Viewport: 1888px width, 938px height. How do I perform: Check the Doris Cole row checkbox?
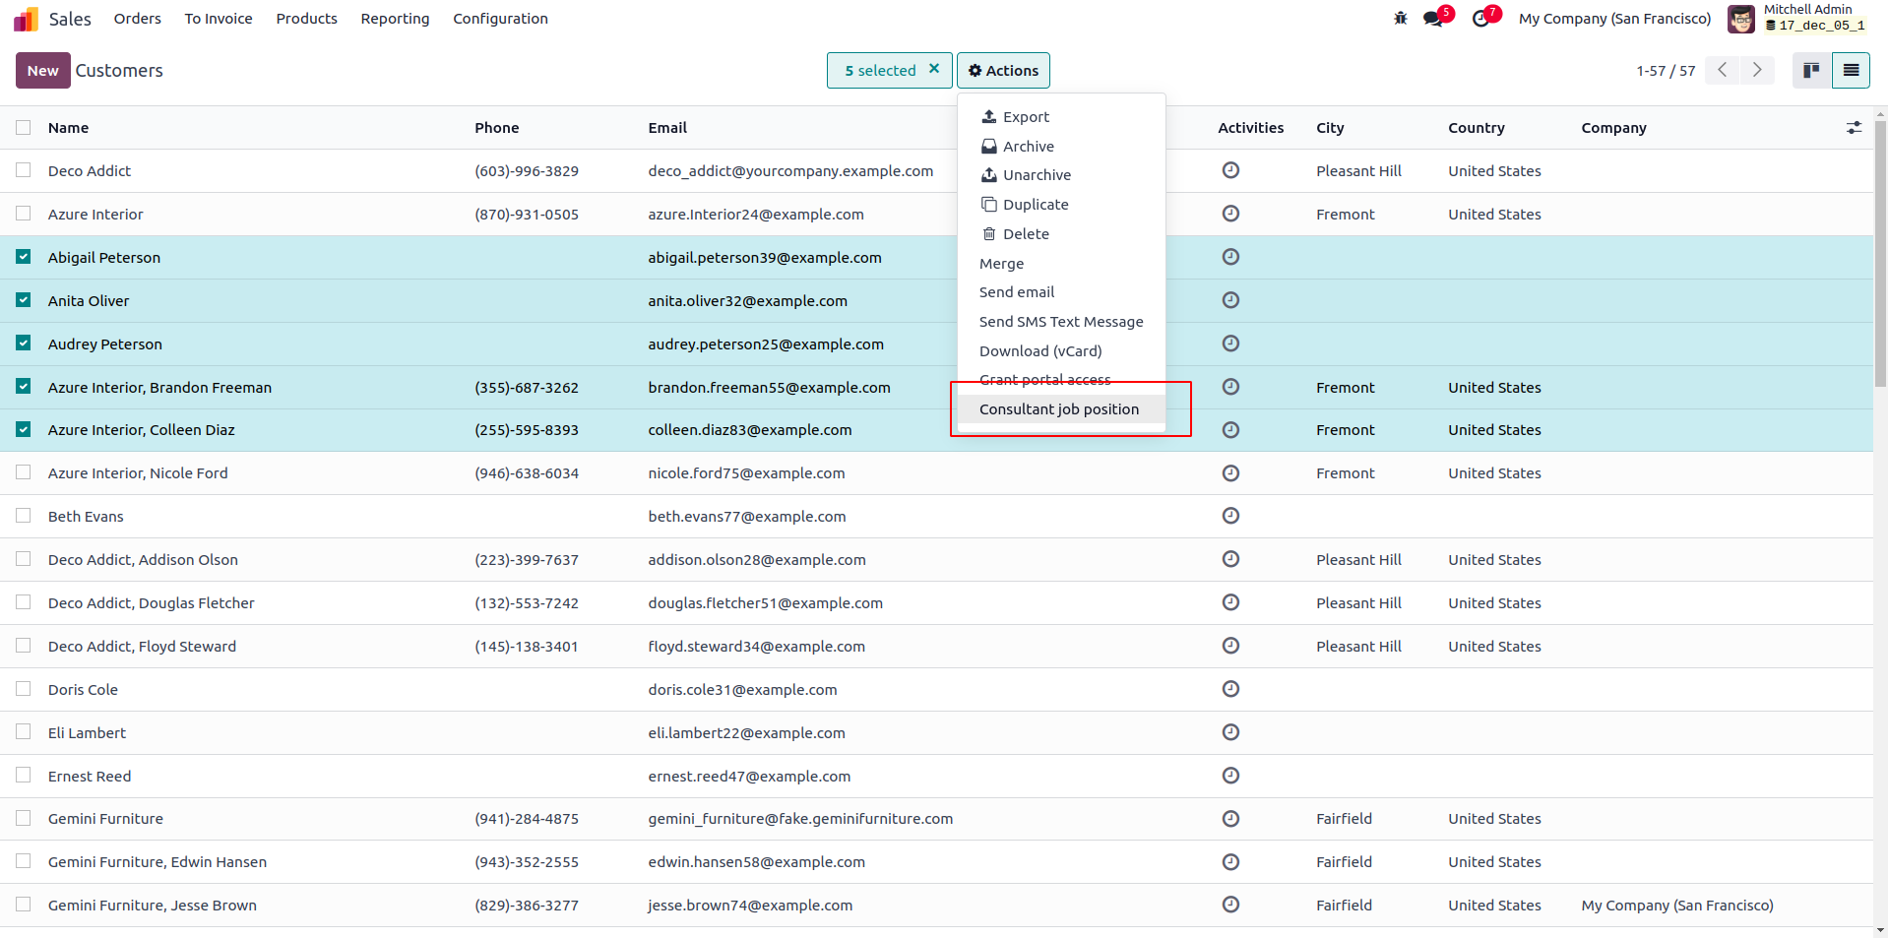pyautogui.click(x=24, y=689)
